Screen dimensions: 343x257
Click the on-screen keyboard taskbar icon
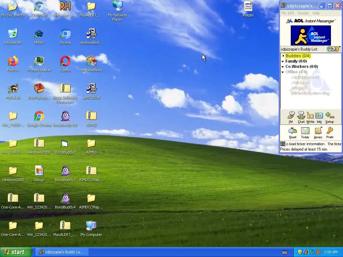[x=285, y=252]
